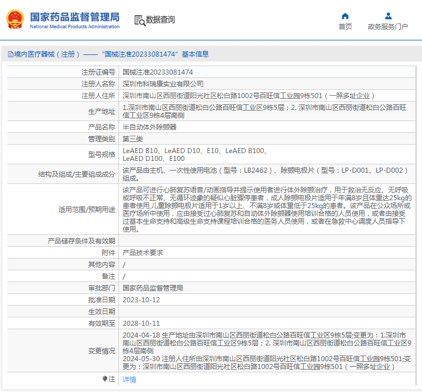Click the 生效日期 label
The width and height of the screenshot is (422, 392).
(102, 312)
